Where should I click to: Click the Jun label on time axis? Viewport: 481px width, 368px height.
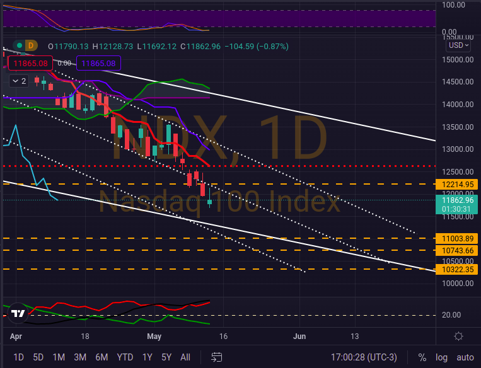point(299,336)
